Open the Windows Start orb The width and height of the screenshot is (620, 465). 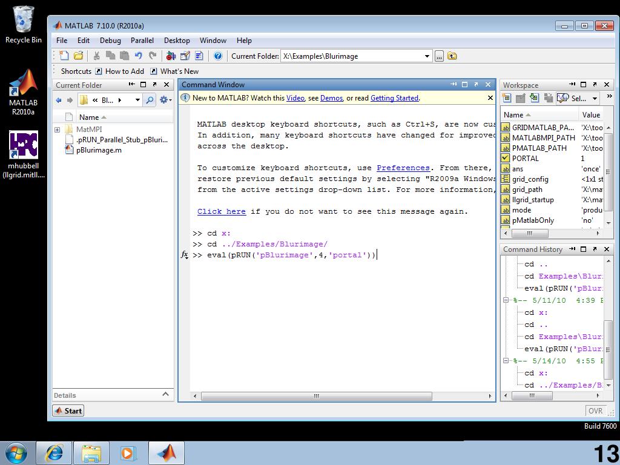coord(16,453)
